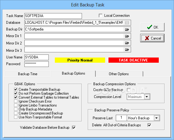Image resolution: width=174 pixels, height=140 pixels.
Task: Click Cancel button
Action: 152,38
